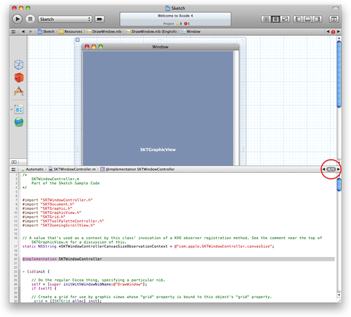Open the Sketch scheme popup menu
Image resolution: width=351 pixels, height=317 pixels.
[65, 19]
